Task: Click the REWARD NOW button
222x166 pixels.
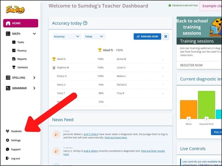Action: click(x=147, y=37)
